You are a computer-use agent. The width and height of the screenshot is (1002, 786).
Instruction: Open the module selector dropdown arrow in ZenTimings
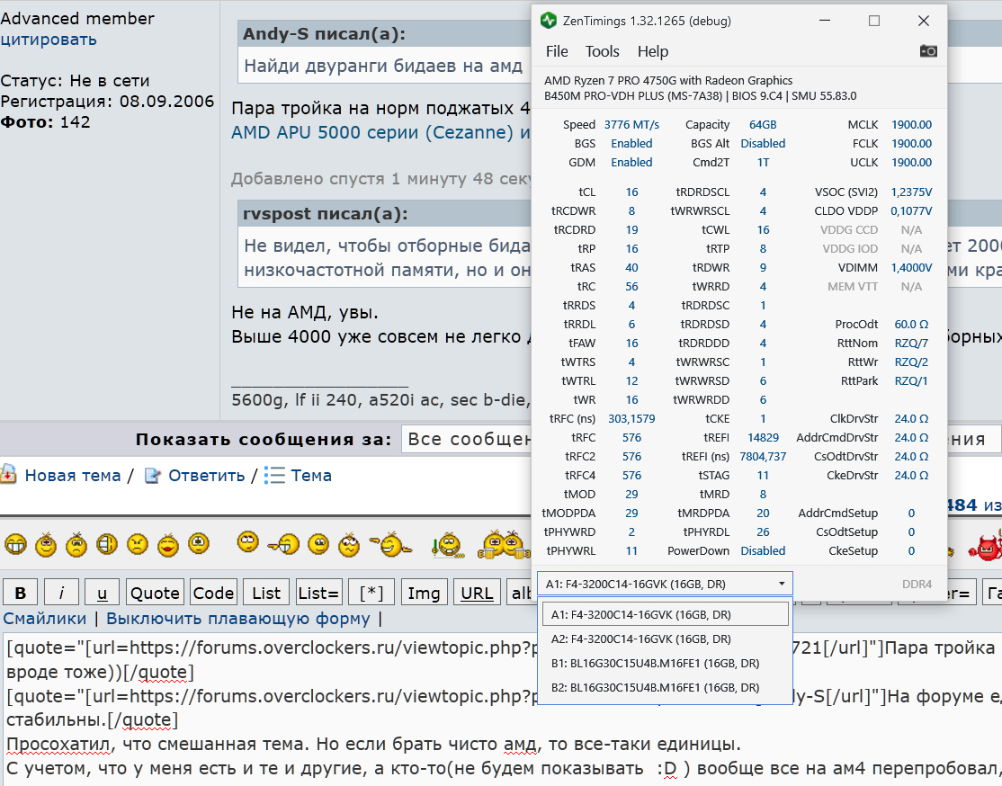[x=782, y=584]
